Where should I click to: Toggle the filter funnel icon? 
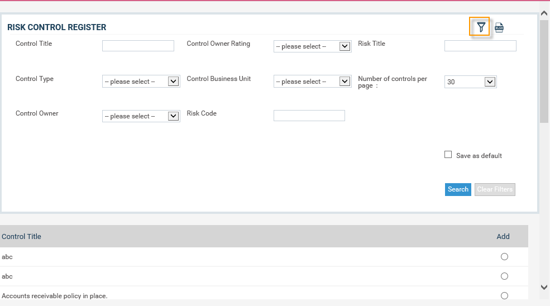(481, 27)
